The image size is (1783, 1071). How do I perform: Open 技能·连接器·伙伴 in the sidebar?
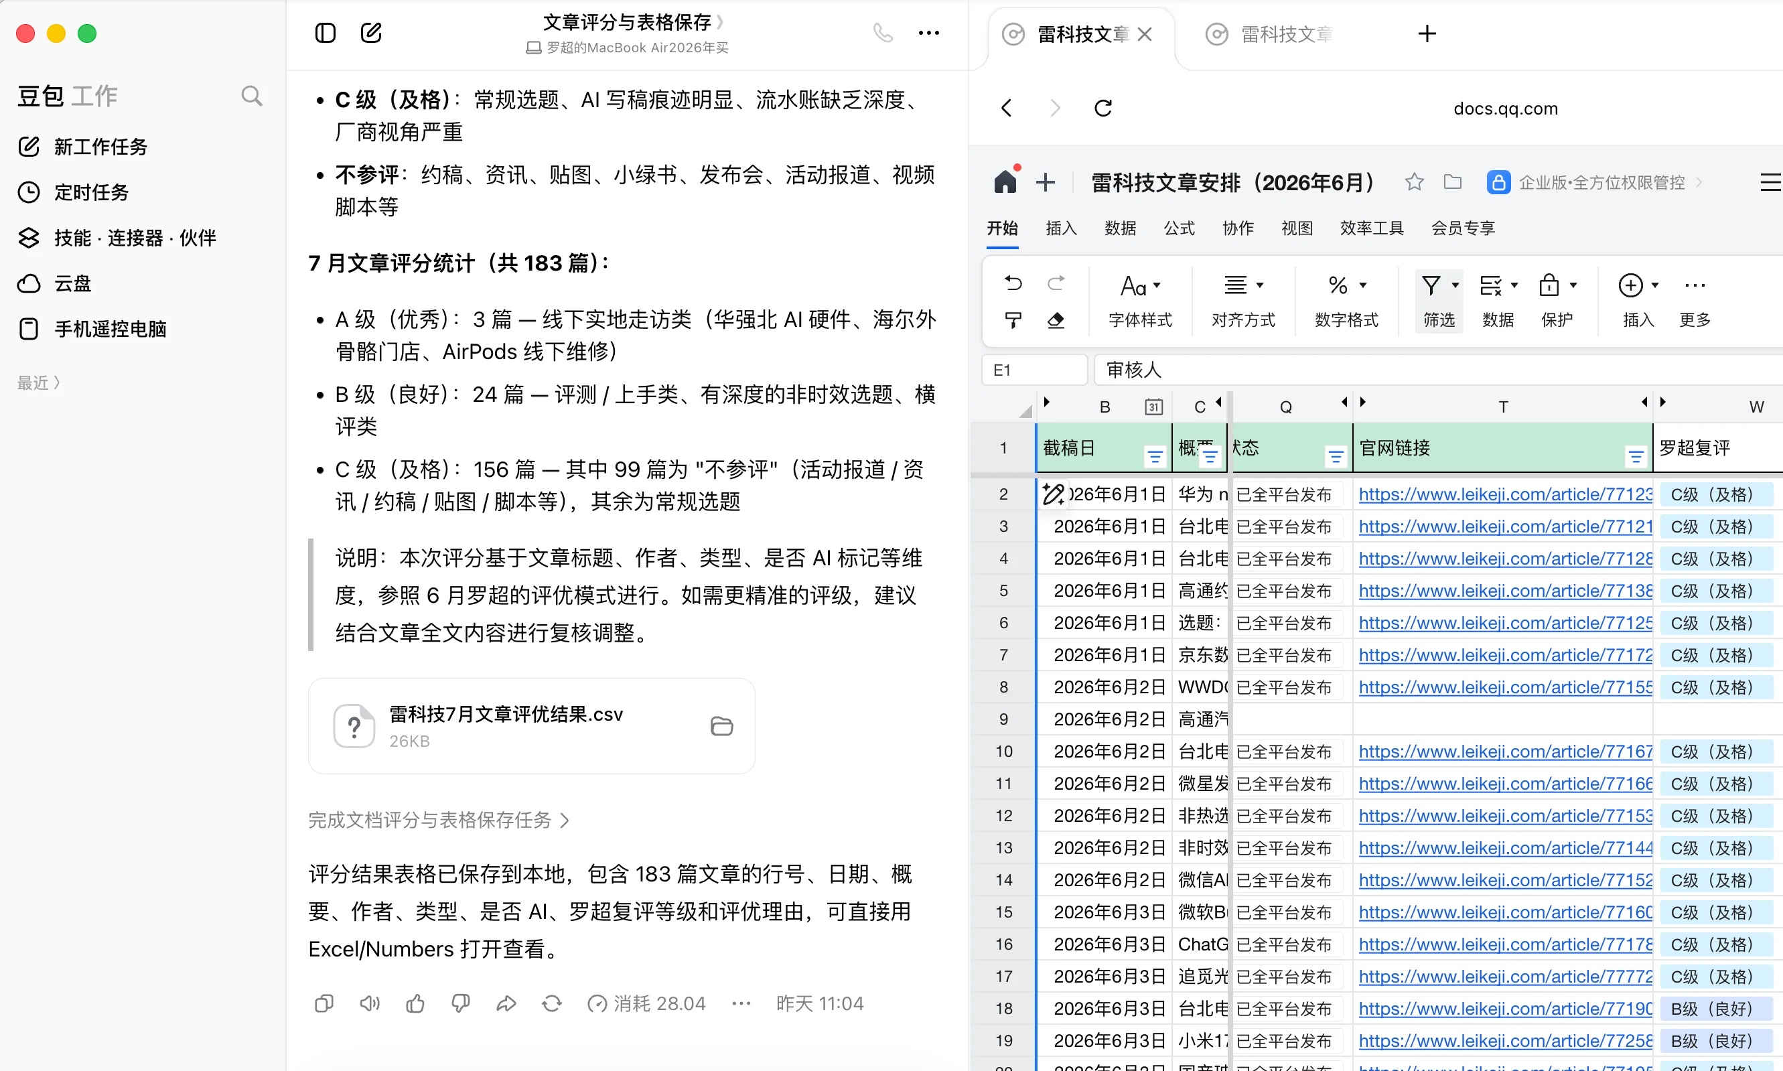(117, 237)
